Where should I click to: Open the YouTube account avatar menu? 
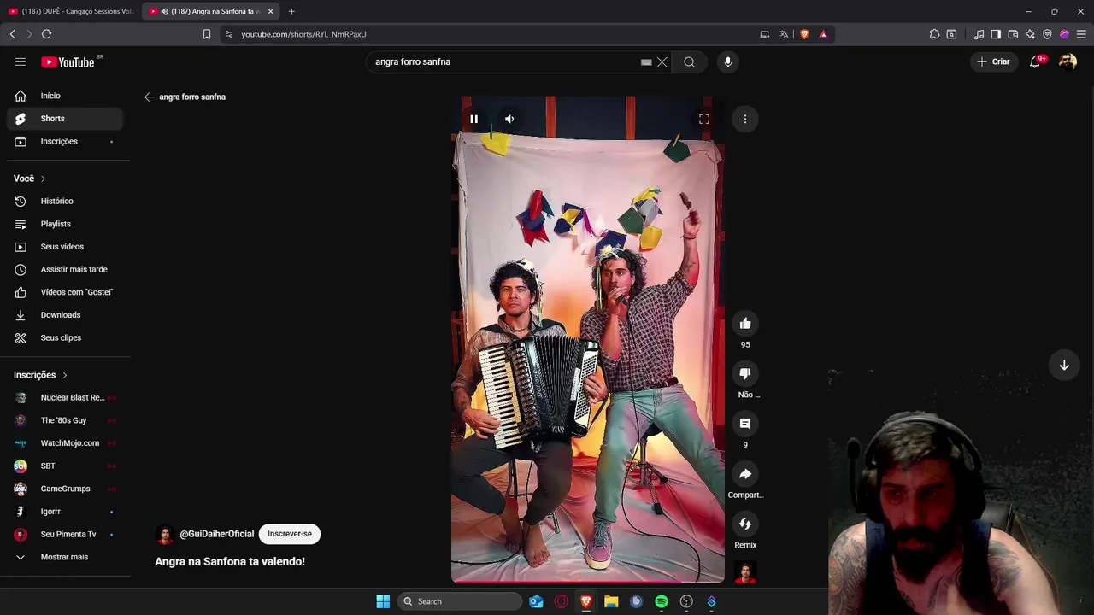coord(1068,61)
